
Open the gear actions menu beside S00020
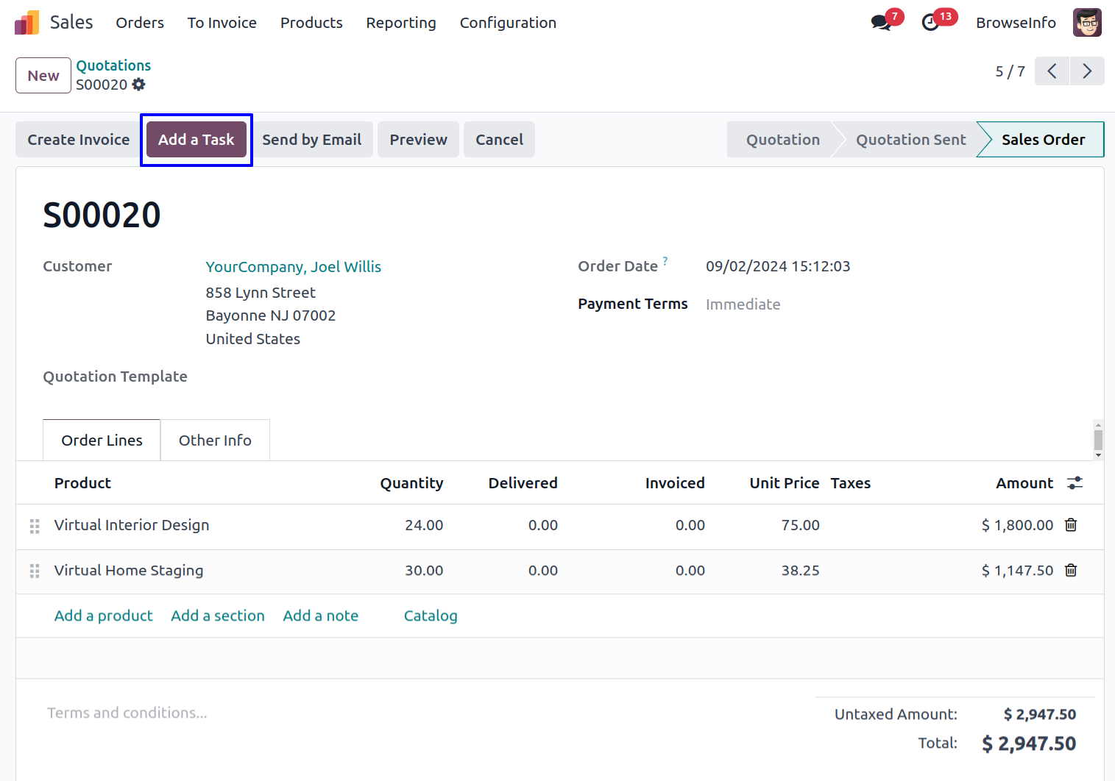(x=138, y=85)
